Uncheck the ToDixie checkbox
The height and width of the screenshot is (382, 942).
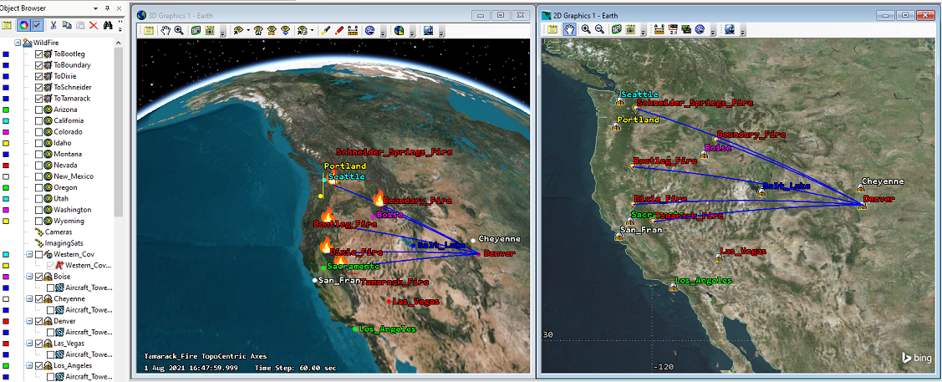[39, 76]
